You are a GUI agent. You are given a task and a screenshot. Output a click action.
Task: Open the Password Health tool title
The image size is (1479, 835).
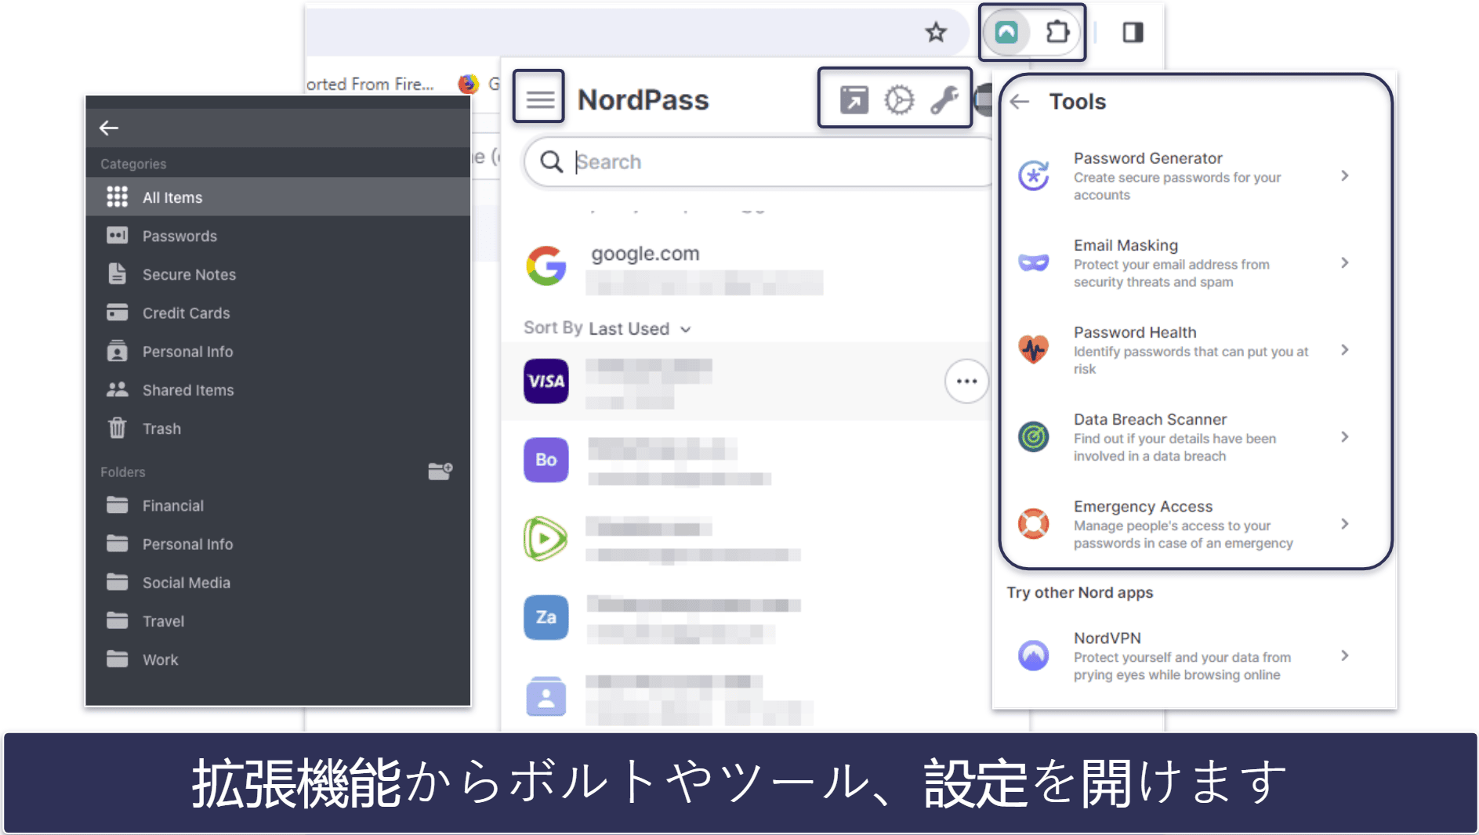click(1135, 332)
